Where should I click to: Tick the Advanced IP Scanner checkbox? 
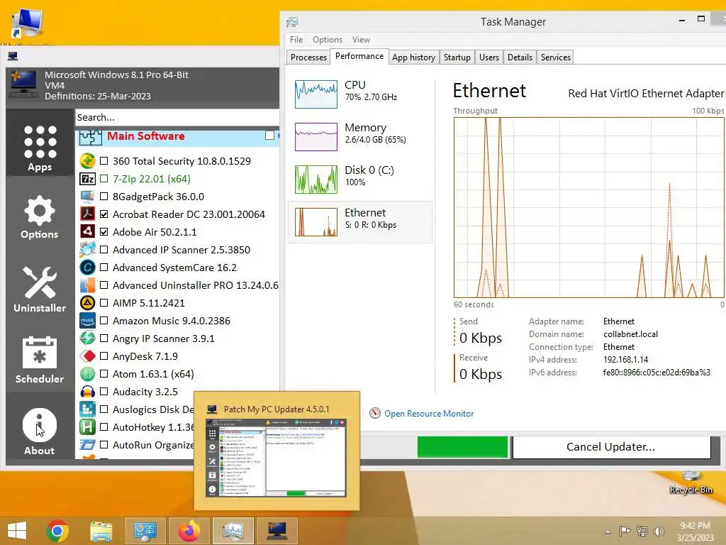coord(104,249)
